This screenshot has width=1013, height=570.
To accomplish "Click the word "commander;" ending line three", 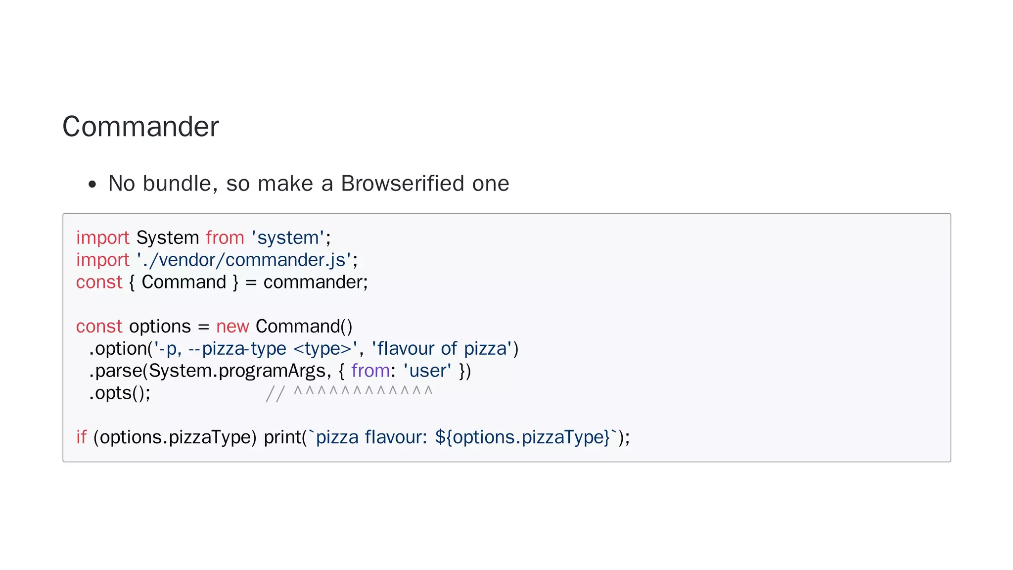I will click(x=316, y=283).
